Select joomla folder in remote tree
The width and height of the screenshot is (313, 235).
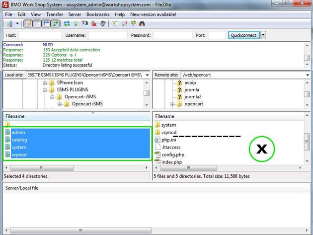pos(192,89)
